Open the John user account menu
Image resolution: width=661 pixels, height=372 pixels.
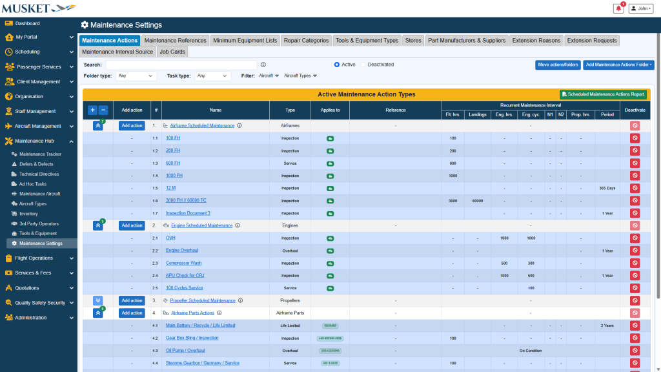(x=642, y=8)
